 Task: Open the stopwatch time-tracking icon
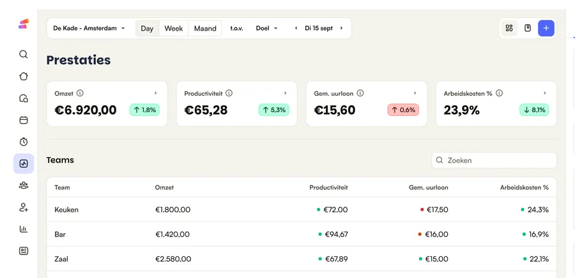click(x=24, y=142)
